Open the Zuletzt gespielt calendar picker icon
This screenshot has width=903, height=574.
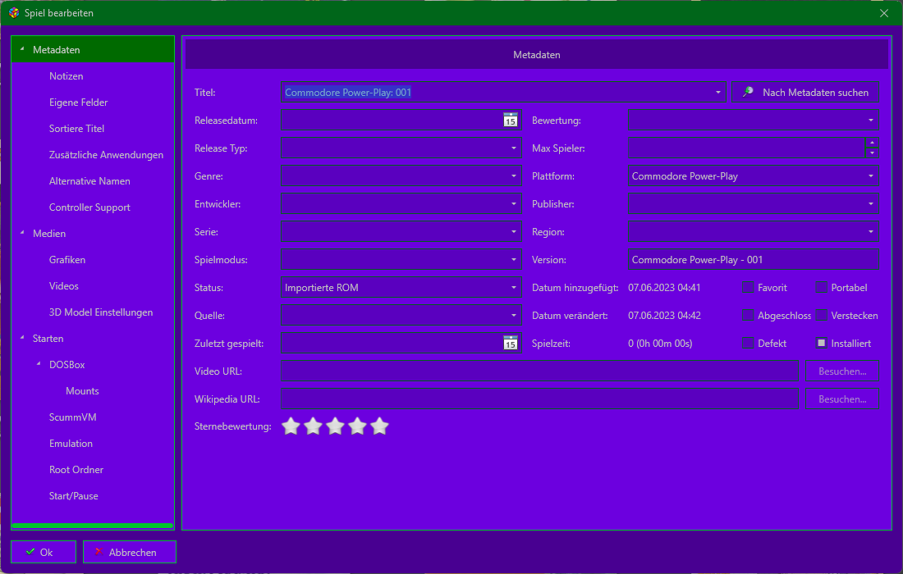pyautogui.click(x=511, y=344)
